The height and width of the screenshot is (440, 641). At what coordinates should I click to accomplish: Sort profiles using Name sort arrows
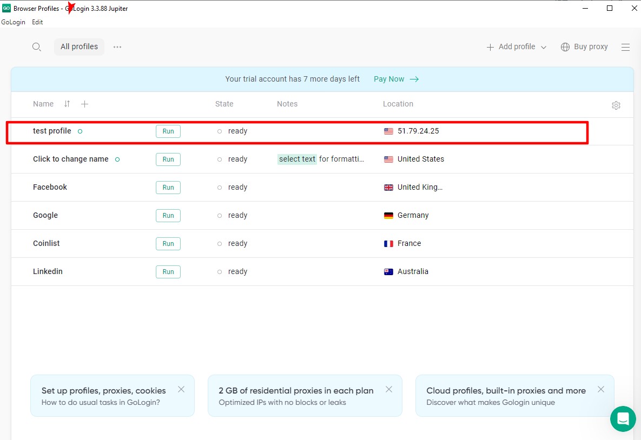point(67,104)
